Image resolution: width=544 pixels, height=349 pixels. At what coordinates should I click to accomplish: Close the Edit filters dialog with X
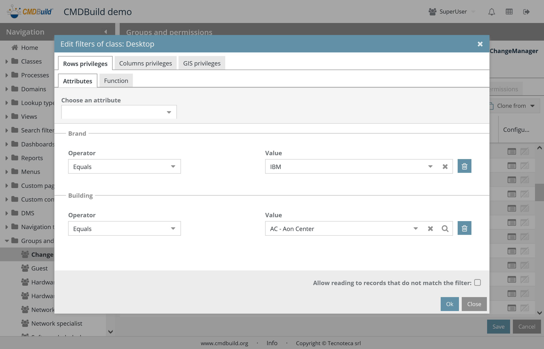480,44
